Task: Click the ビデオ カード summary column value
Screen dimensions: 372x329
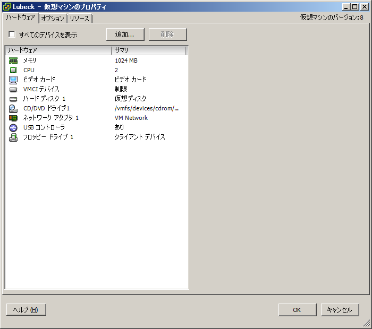Action: (x=131, y=80)
